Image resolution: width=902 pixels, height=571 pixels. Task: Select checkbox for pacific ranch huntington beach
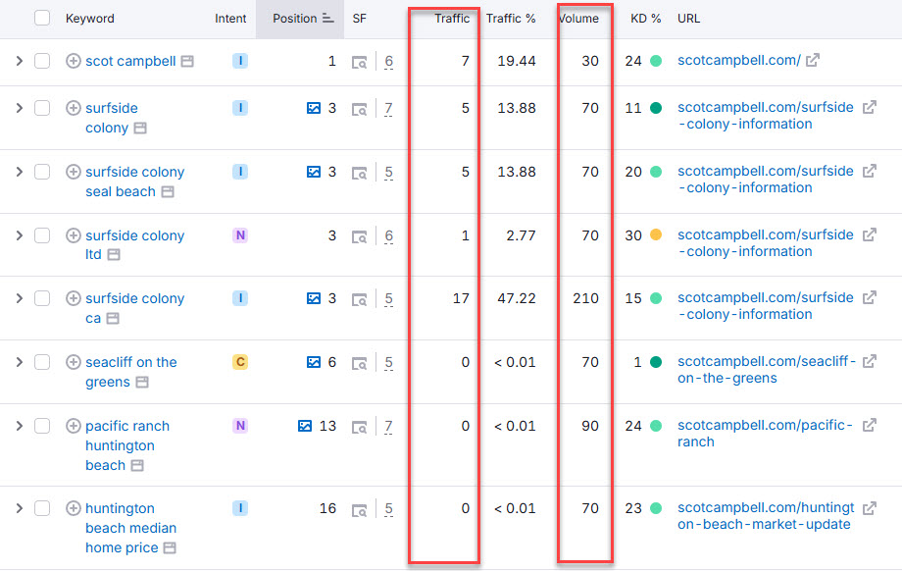click(x=42, y=426)
